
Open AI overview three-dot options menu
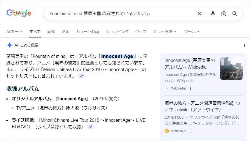245,45
